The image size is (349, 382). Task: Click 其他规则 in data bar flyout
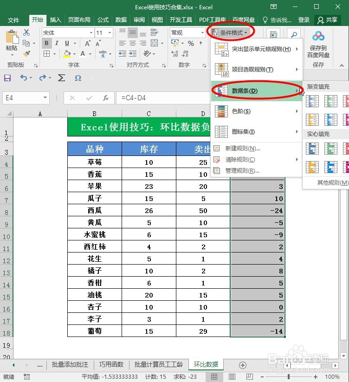click(x=333, y=182)
